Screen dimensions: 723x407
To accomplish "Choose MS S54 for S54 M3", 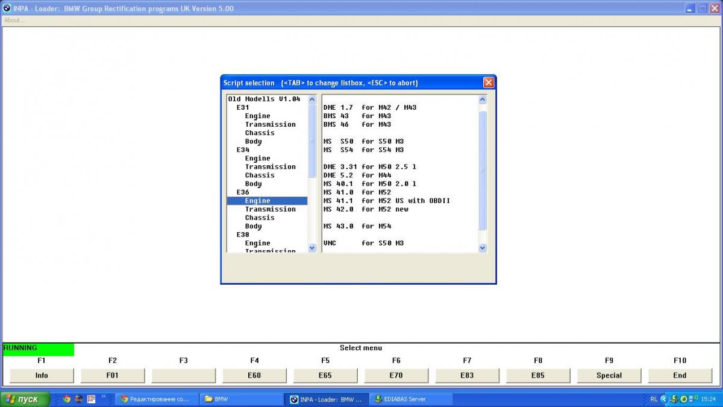I will (364, 150).
